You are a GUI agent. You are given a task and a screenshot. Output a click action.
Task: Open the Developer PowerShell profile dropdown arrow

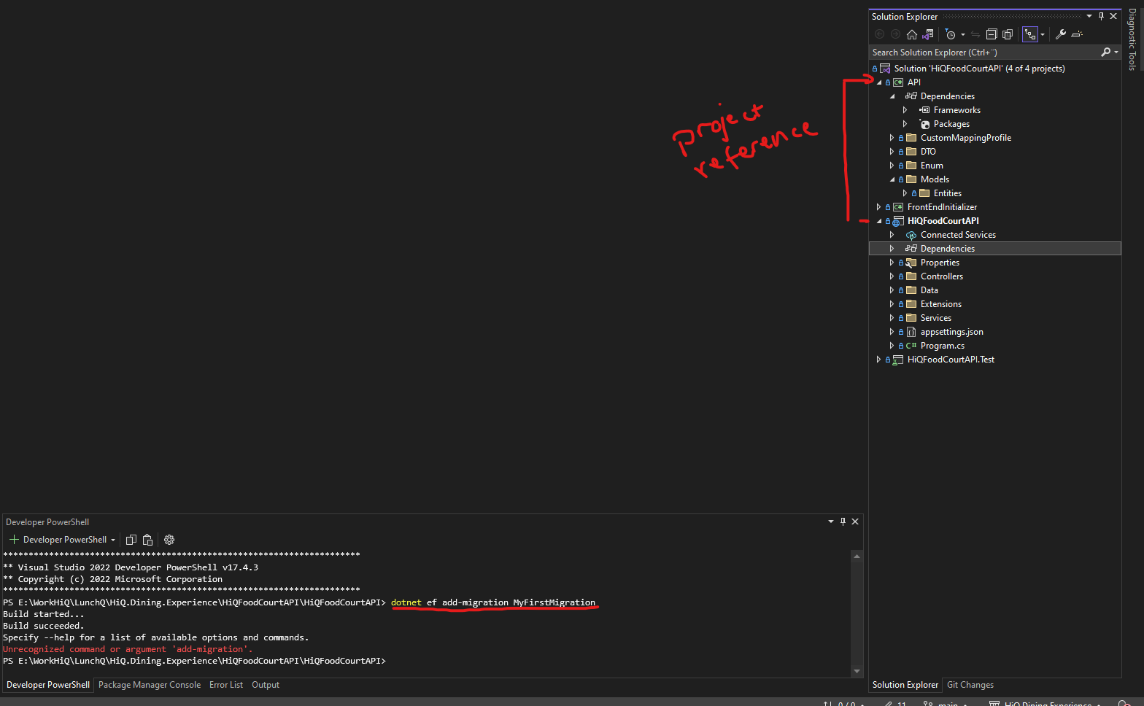tap(113, 540)
